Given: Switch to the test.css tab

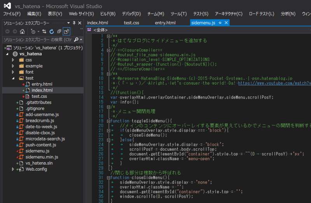Looking at the screenshot, I should pos(131,23).
